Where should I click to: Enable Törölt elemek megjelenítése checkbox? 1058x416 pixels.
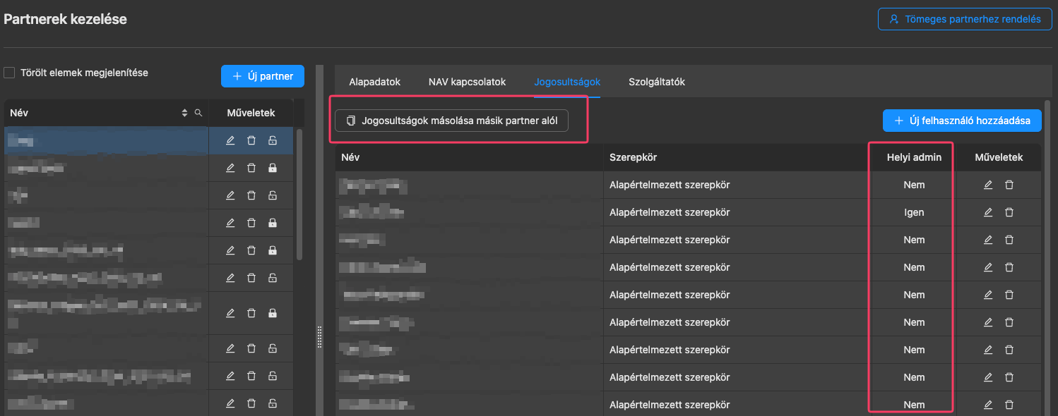coord(9,73)
